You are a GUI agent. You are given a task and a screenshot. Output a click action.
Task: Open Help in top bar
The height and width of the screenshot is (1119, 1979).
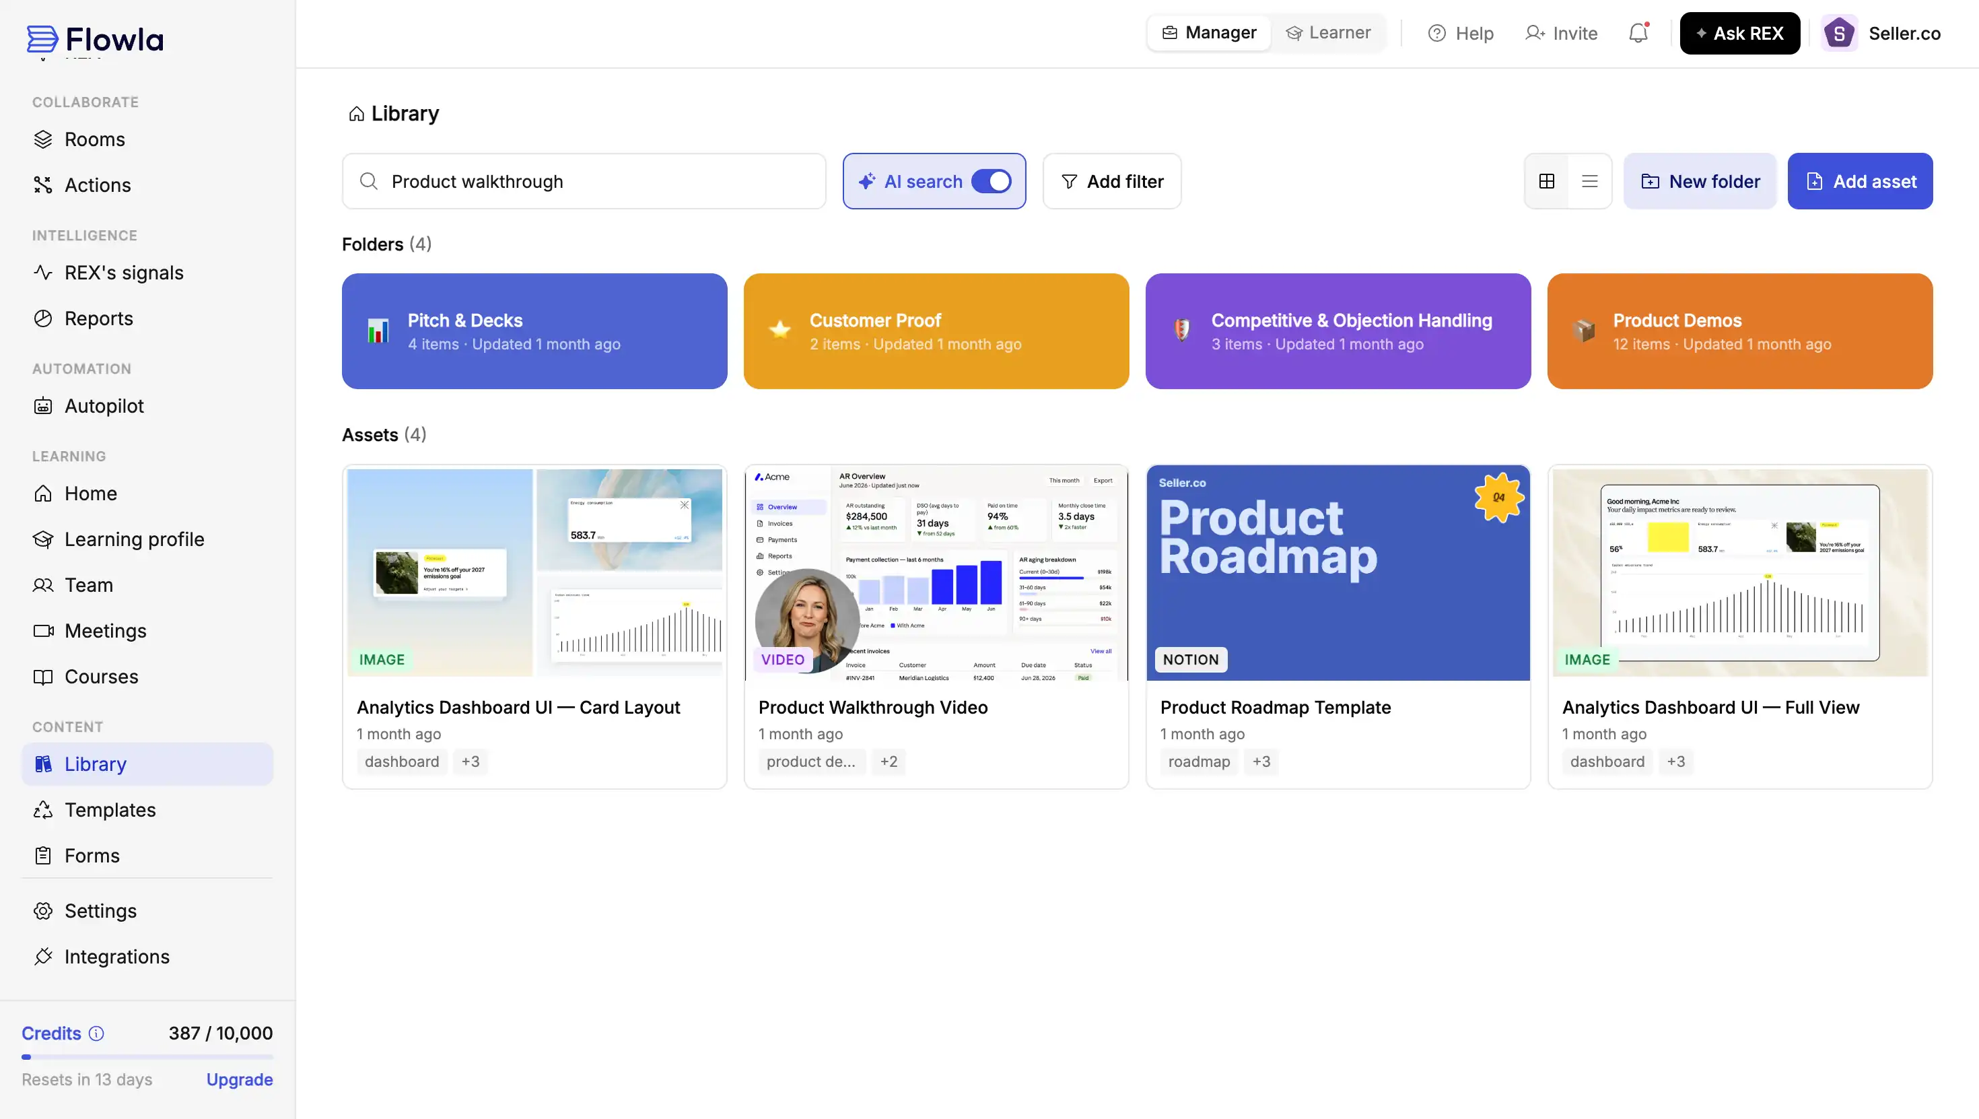tap(1461, 33)
